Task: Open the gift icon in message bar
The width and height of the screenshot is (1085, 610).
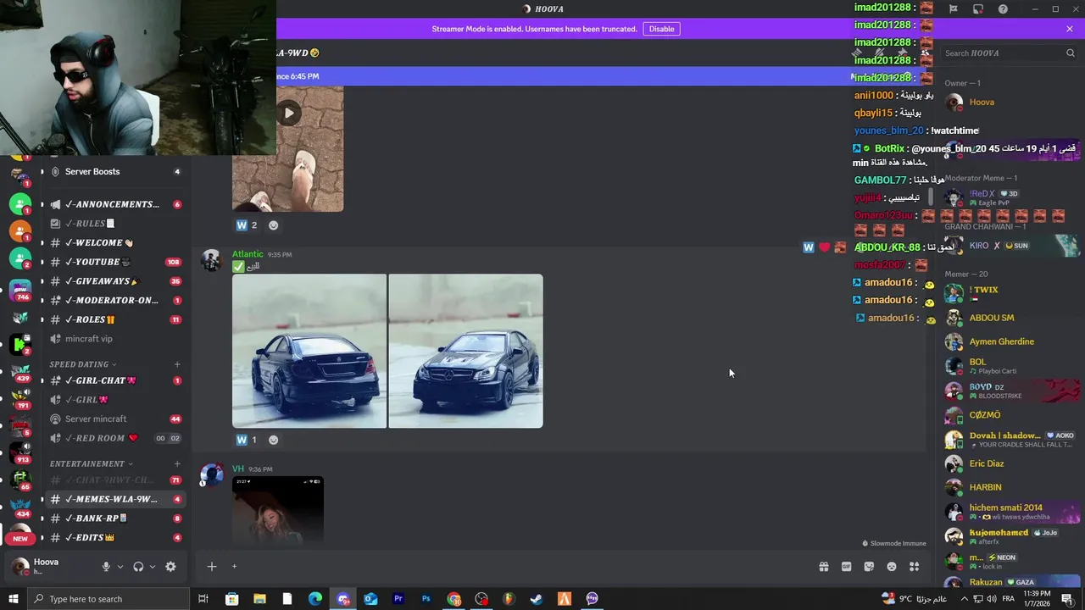Action: [x=823, y=567]
